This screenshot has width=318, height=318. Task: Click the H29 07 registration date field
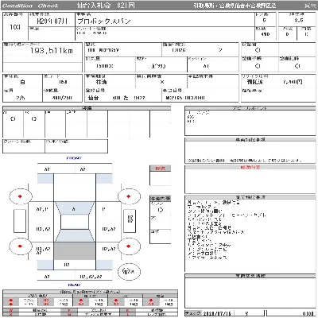52,21
